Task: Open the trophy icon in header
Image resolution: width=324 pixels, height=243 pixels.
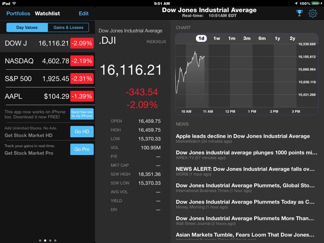Action: [299, 13]
